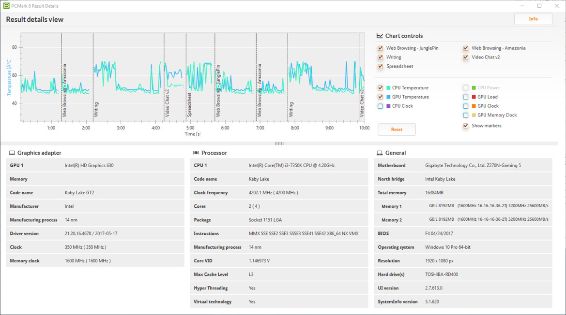566x315 pixels.
Task: Disable the GPU Temperature checkbox
Action: coord(380,97)
